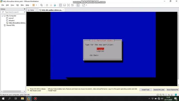Image resolution: width=179 pixels, height=101 pixels.
Task: Click the hard disk status bar icon
Action: tap(158, 95)
